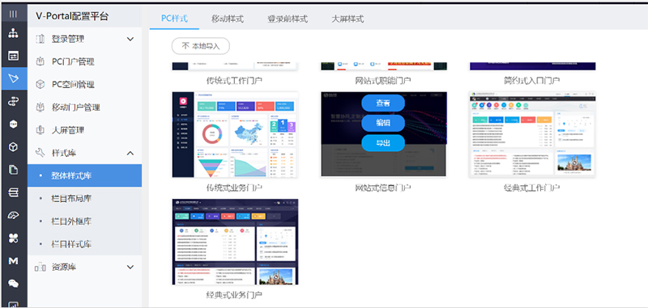The width and height of the screenshot is (648, 308).
Task: Click the cube icon in left rail
Action: 13,147
